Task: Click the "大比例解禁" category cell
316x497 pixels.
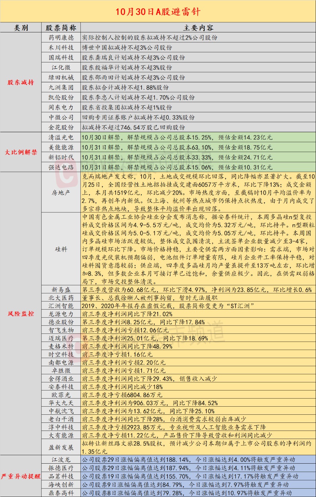Action: point(21,152)
